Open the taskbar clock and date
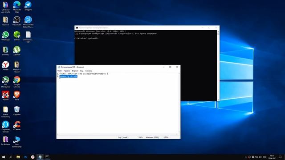Viewport: 285px width, 160px height. (x=272, y=157)
